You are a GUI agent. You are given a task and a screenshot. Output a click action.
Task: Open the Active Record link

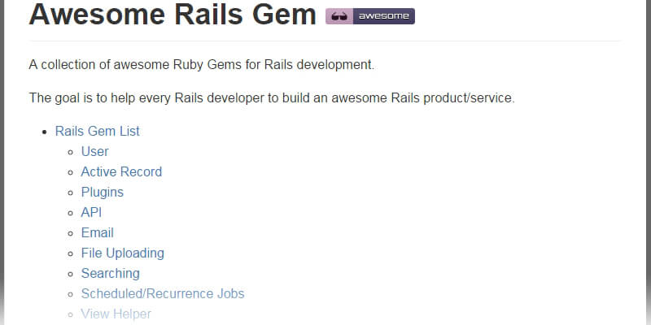click(121, 171)
